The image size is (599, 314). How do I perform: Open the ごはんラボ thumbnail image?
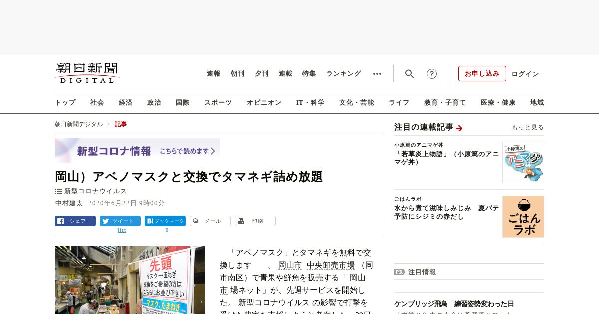click(x=523, y=217)
